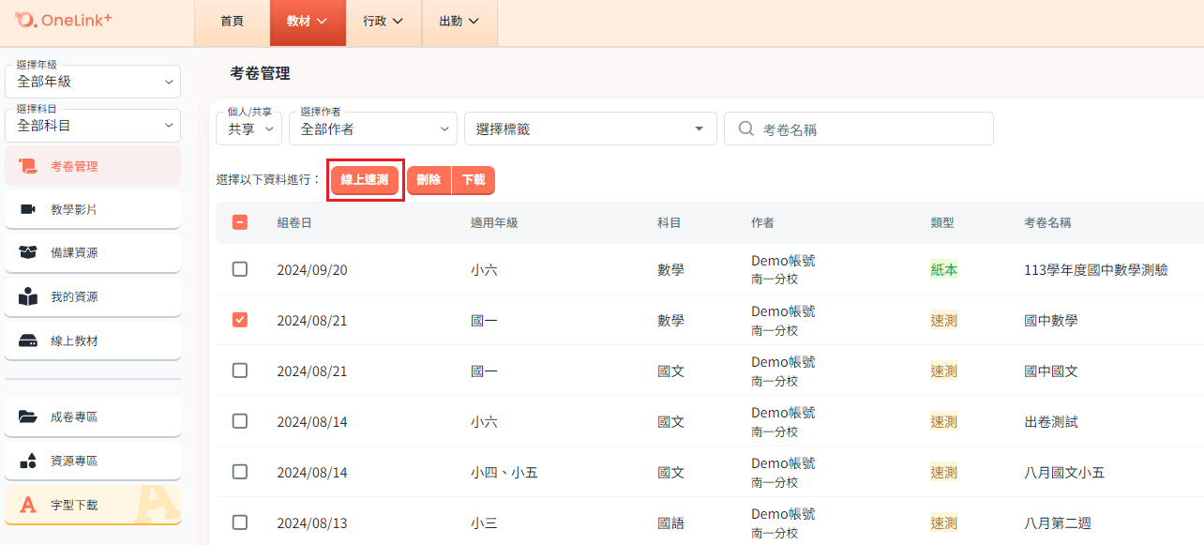1204x545 pixels.
Task: Tick checkbox for the 八月國文小五 row
Action: [x=240, y=472]
